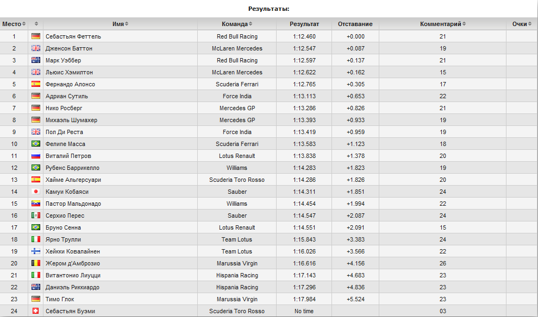Click Russian flag beside Виталий Петров
538x317 pixels.
click(36, 156)
